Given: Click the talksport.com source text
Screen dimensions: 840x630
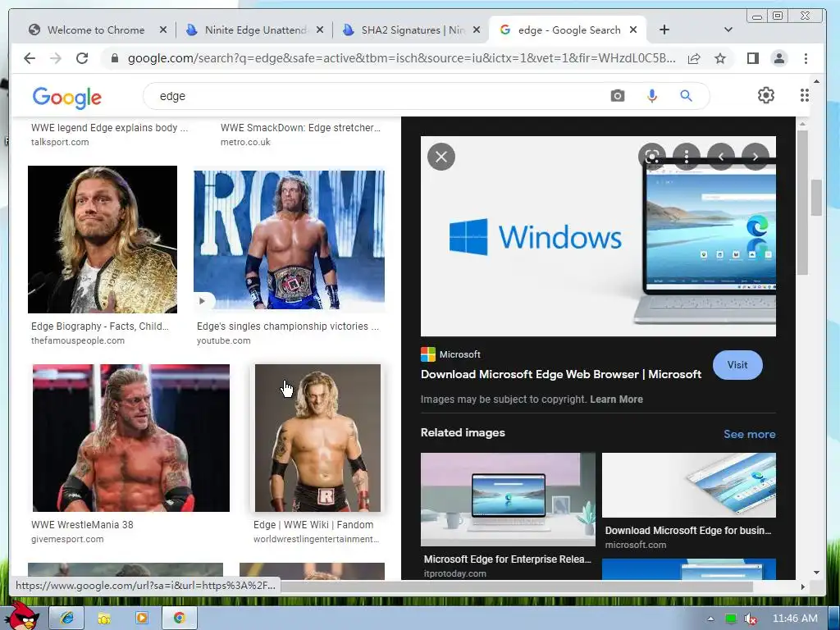Looking at the screenshot, I should tap(60, 142).
